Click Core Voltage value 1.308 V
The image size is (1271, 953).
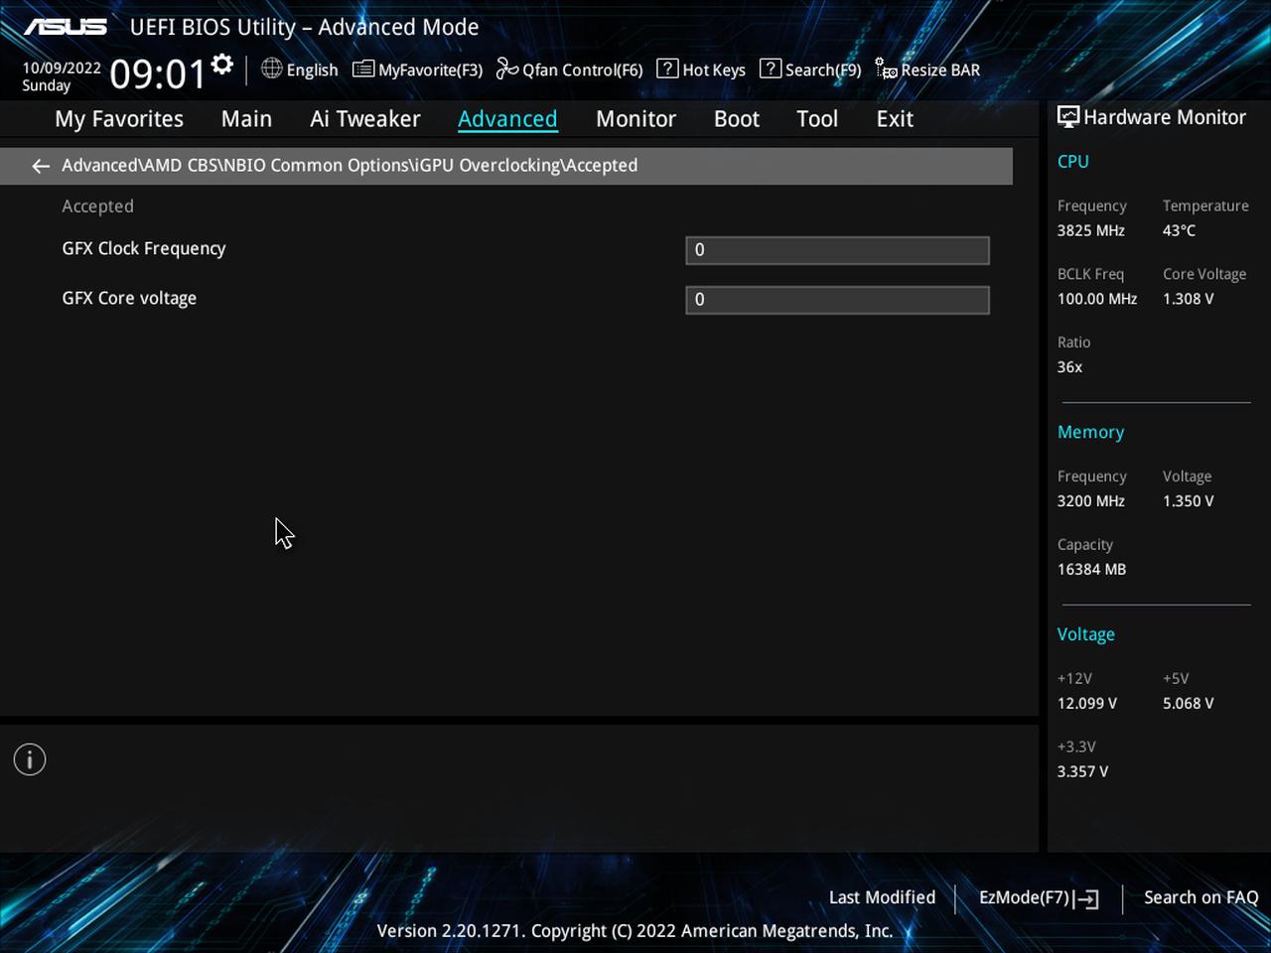tap(1188, 299)
